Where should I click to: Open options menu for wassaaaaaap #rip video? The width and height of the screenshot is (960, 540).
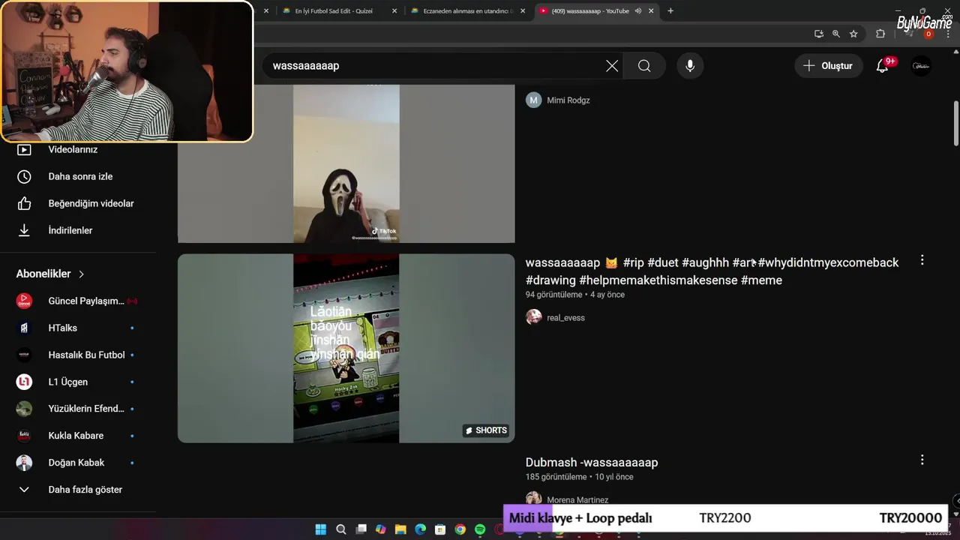[x=922, y=260]
